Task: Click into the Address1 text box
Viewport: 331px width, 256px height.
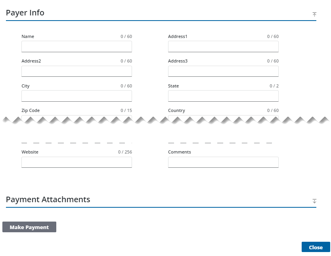Action: 223,47
